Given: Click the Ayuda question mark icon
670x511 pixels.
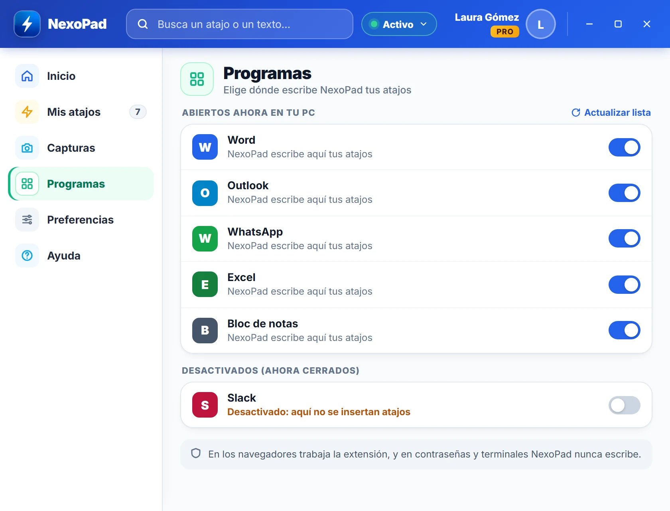Looking at the screenshot, I should pos(27,255).
